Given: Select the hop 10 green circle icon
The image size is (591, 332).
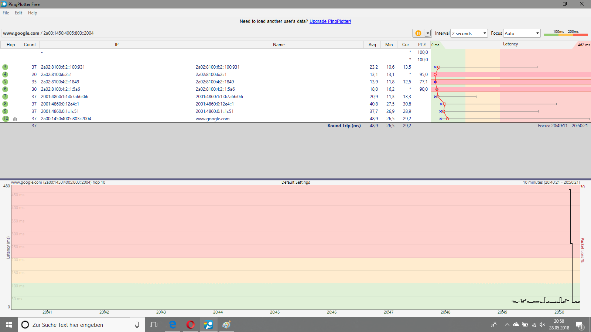Looking at the screenshot, I should click(6, 119).
